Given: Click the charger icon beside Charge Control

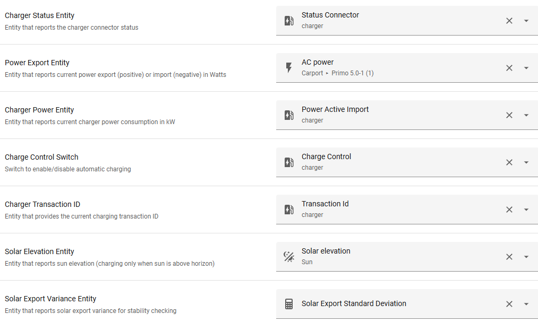Looking at the screenshot, I should tap(289, 162).
